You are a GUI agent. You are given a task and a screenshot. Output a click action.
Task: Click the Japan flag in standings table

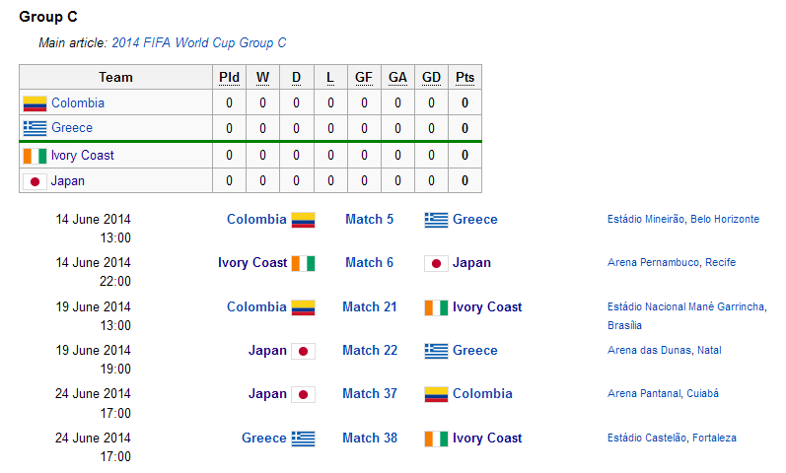[x=35, y=181]
